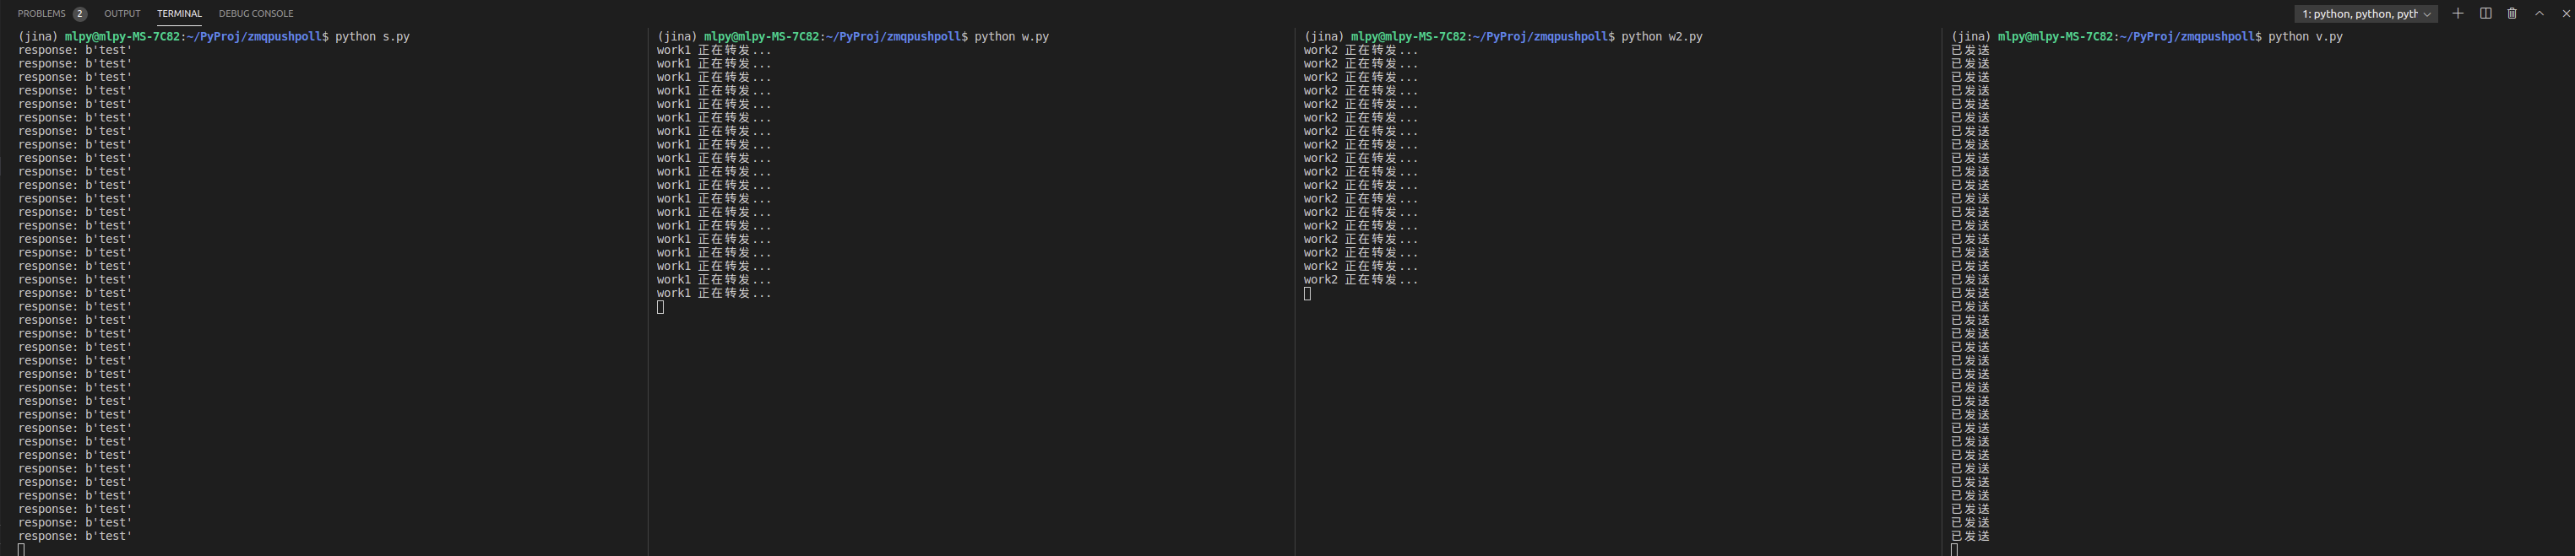Screen dimensions: 2575x556
Task: Click the 'python v.py' command line
Action: point(2305,37)
